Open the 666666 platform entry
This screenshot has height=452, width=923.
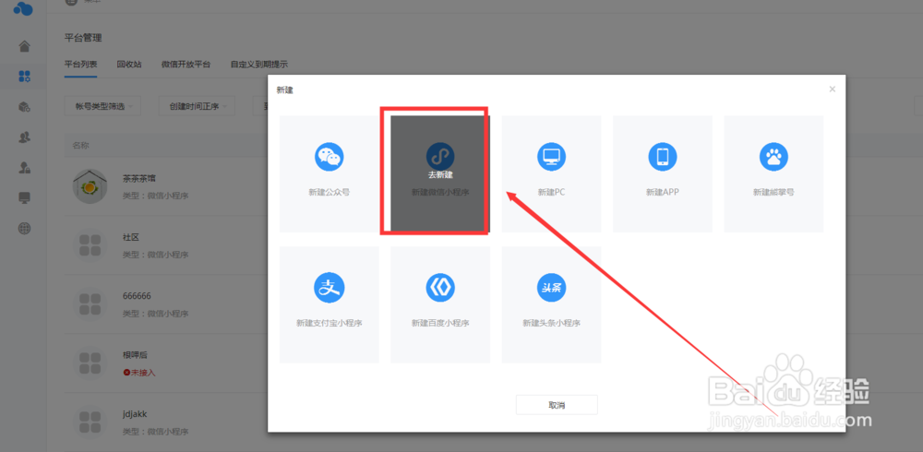coord(137,296)
